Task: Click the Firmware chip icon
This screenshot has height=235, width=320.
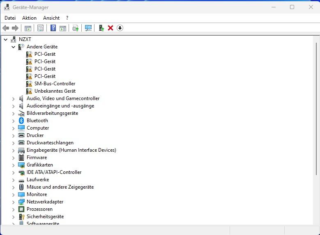Action: (x=21, y=157)
